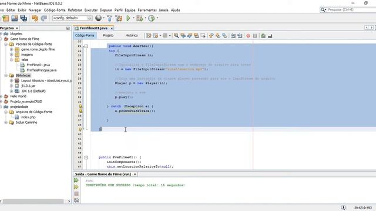Screen dimensions: 376x211
Task: Click the Comment icon in editor toolbar
Action: pyautogui.click(x=263, y=36)
